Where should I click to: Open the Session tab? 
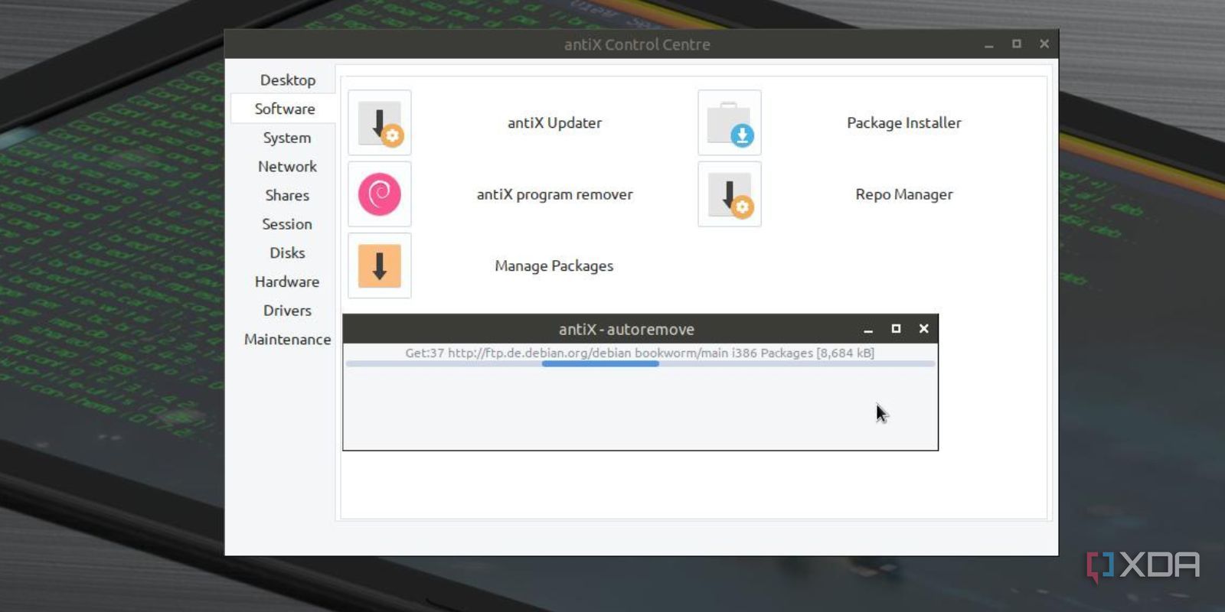(287, 224)
